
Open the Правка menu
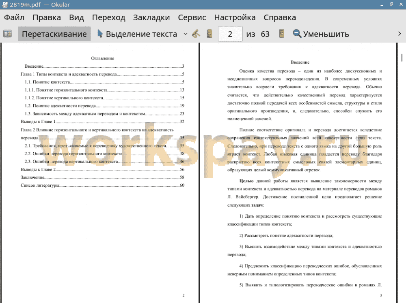[x=47, y=17]
